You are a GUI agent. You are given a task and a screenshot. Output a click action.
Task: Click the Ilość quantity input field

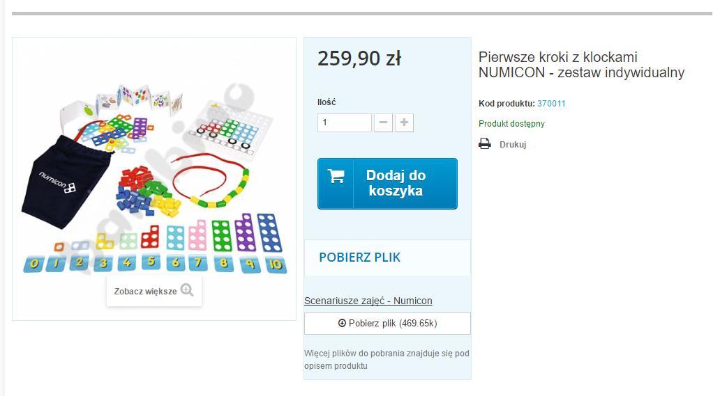point(345,122)
